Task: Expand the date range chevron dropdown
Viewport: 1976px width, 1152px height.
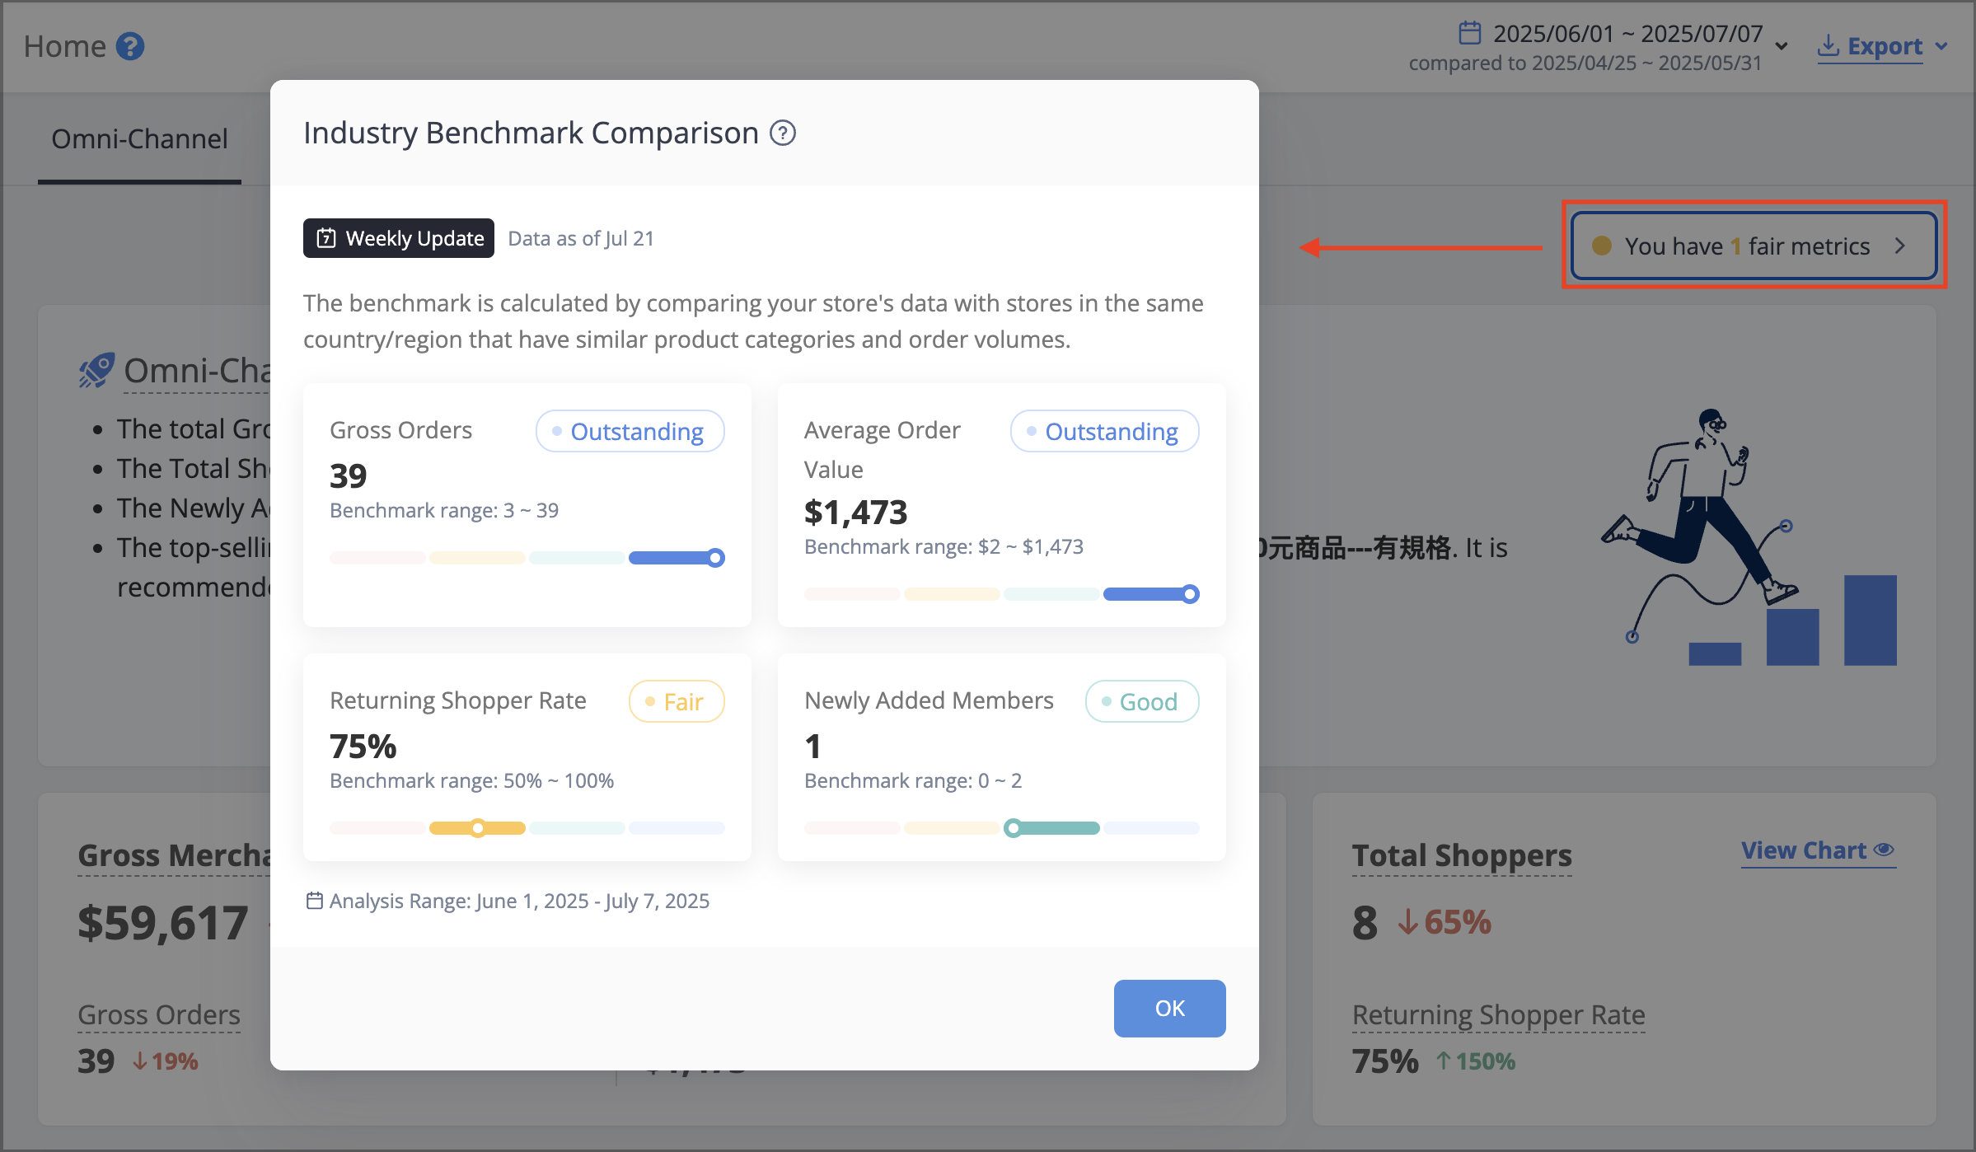Action: (x=1781, y=46)
